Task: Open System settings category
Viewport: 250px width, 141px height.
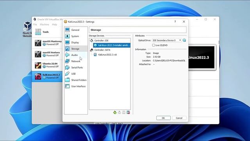Action: coord(76,36)
